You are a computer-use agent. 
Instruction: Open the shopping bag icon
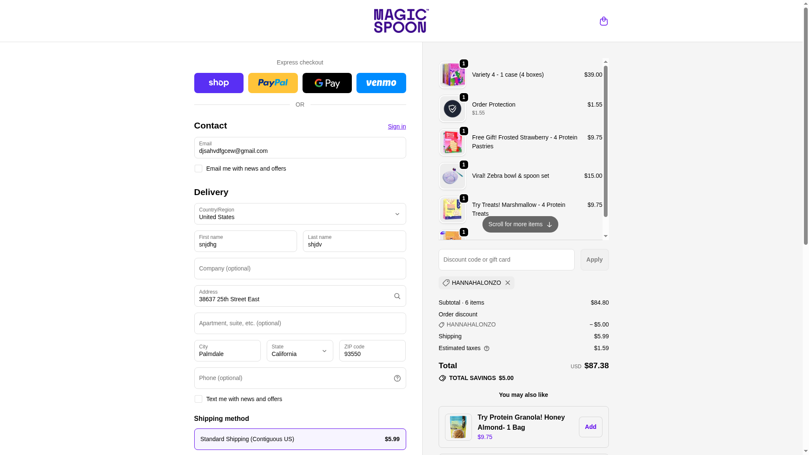click(x=603, y=21)
